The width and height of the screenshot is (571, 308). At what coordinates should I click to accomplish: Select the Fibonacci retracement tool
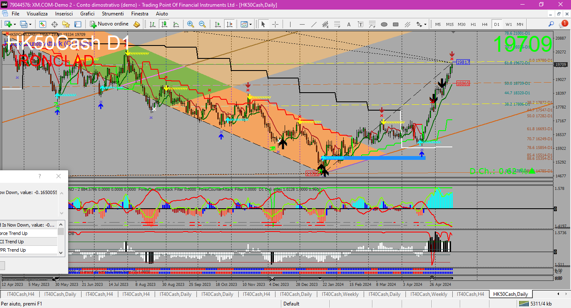pos(337,24)
